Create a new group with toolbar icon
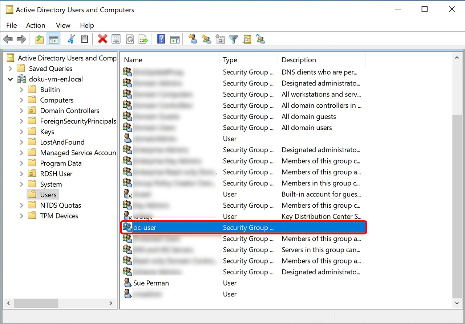Image resolution: width=465 pixels, height=324 pixels. [206, 39]
